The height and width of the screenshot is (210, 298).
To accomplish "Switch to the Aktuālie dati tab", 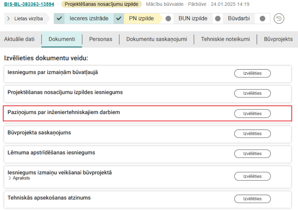I will tap(19, 39).
